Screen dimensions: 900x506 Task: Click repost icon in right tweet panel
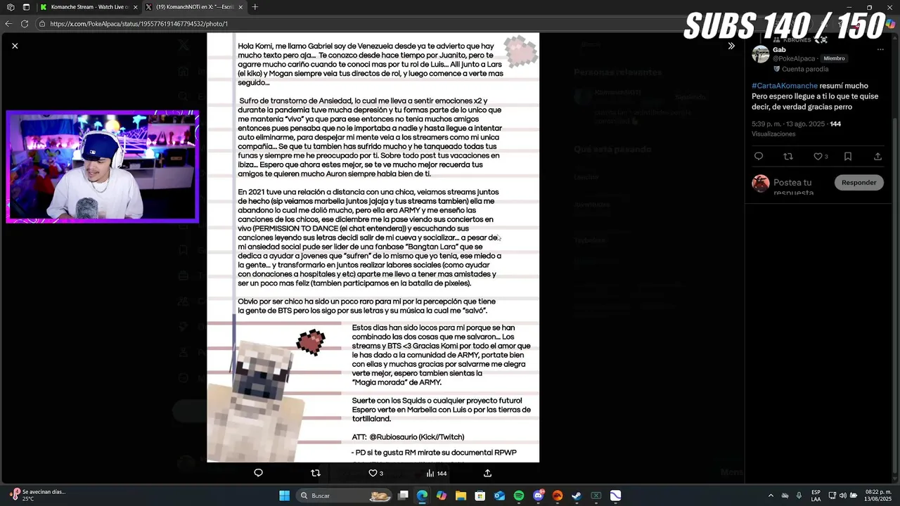coord(788,157)
